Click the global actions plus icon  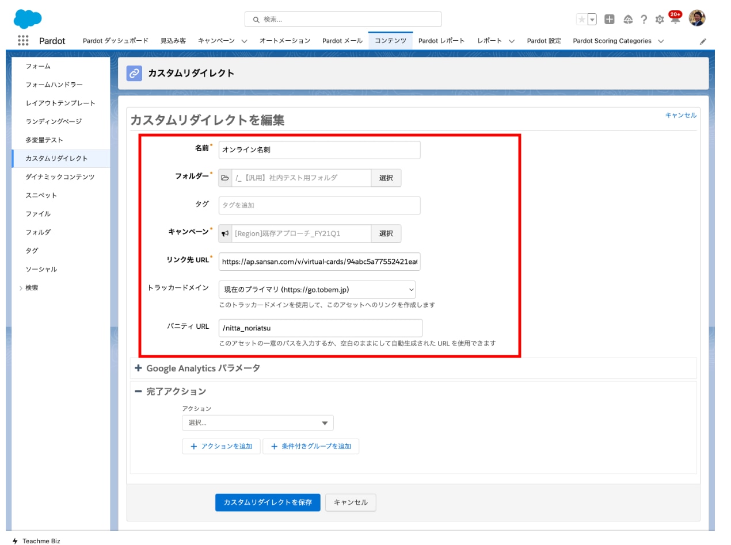tap(610, 19)
